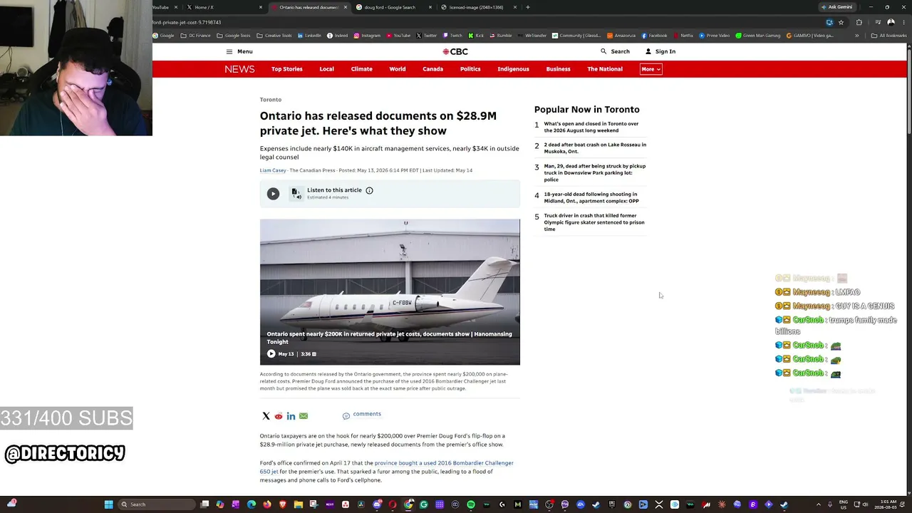Open the CBC hamburger Menu
The image size is (912, 513).
[x=239, y=51]
